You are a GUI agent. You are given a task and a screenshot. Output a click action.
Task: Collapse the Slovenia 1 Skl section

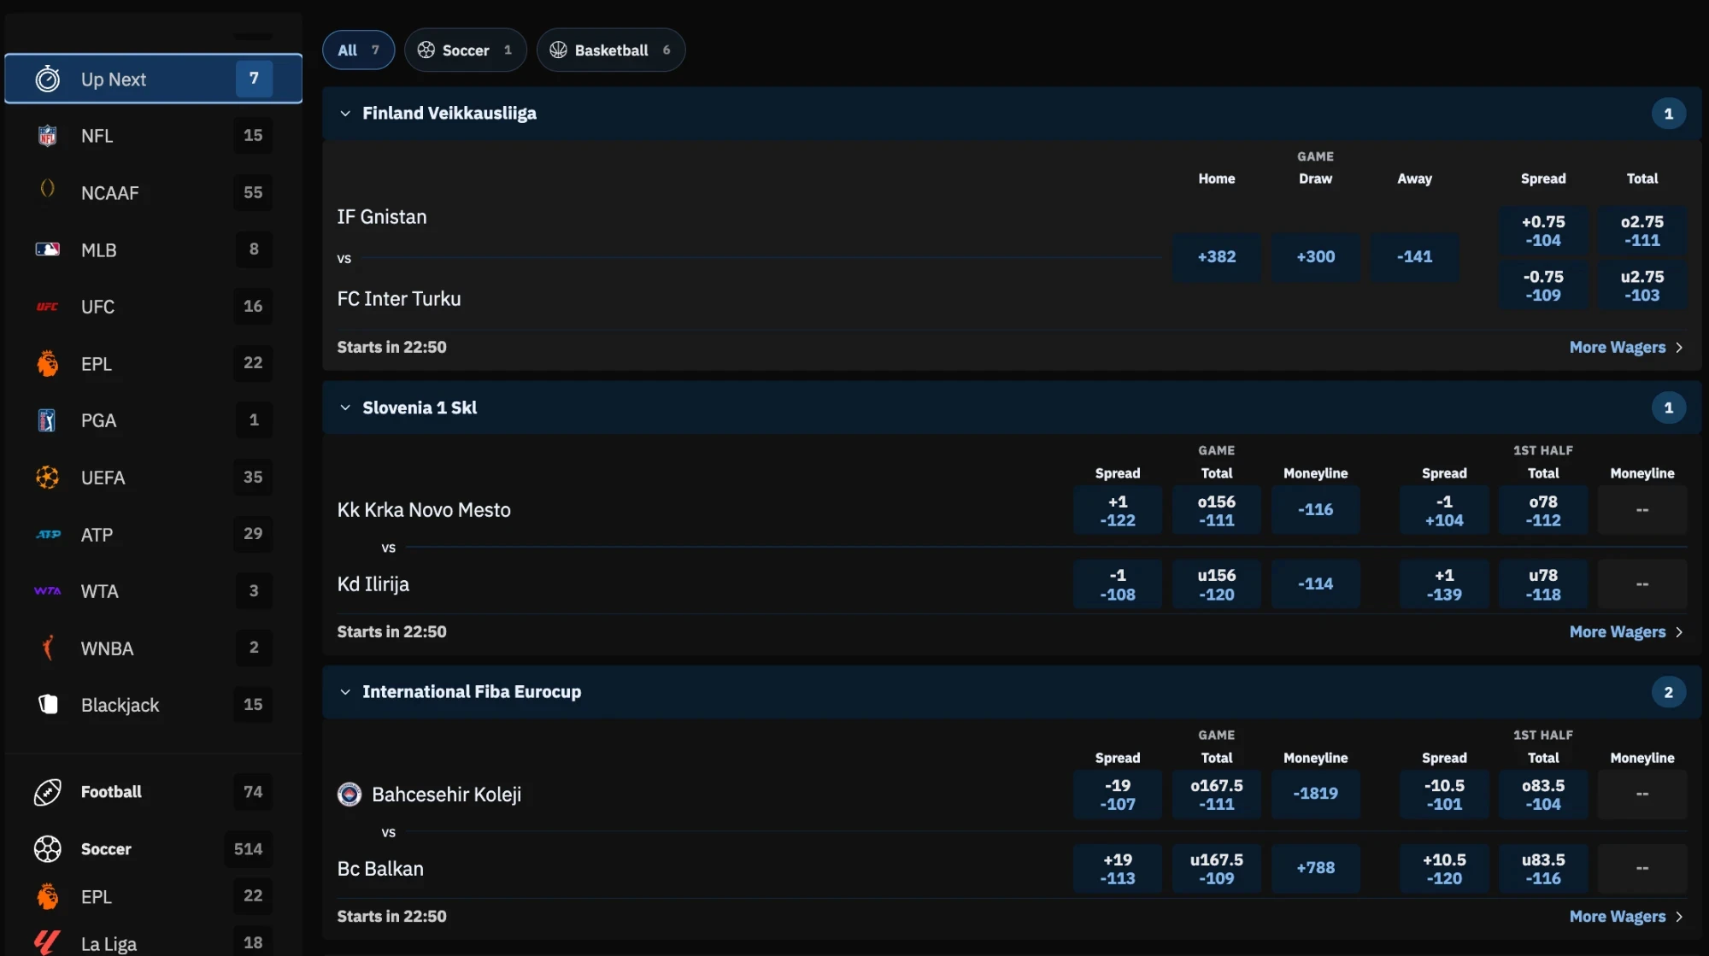pyautogui.click(x=345, y=408)
